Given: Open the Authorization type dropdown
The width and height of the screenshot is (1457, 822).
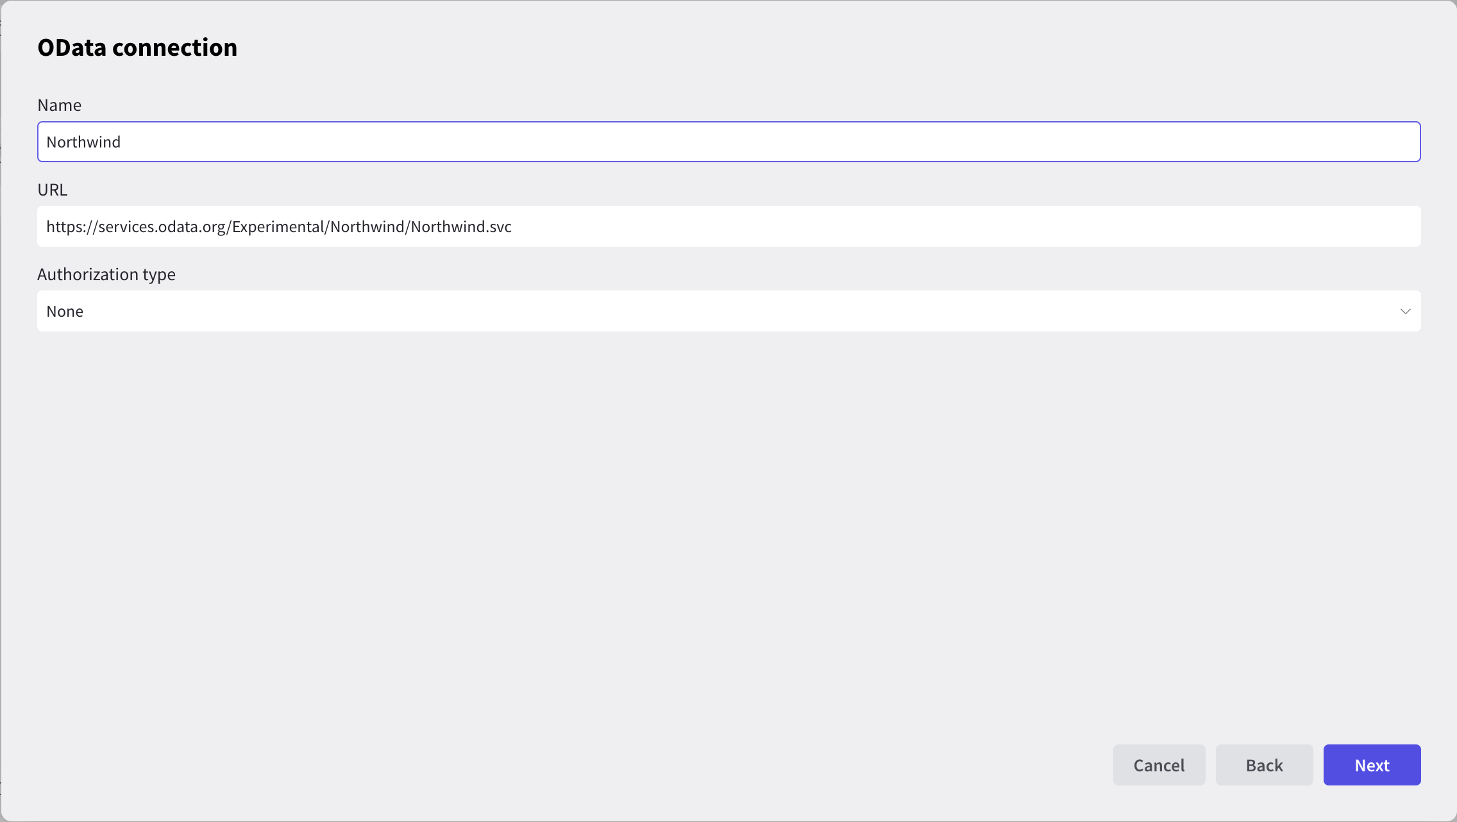Looking at the screenshot, I should point(728,311).
